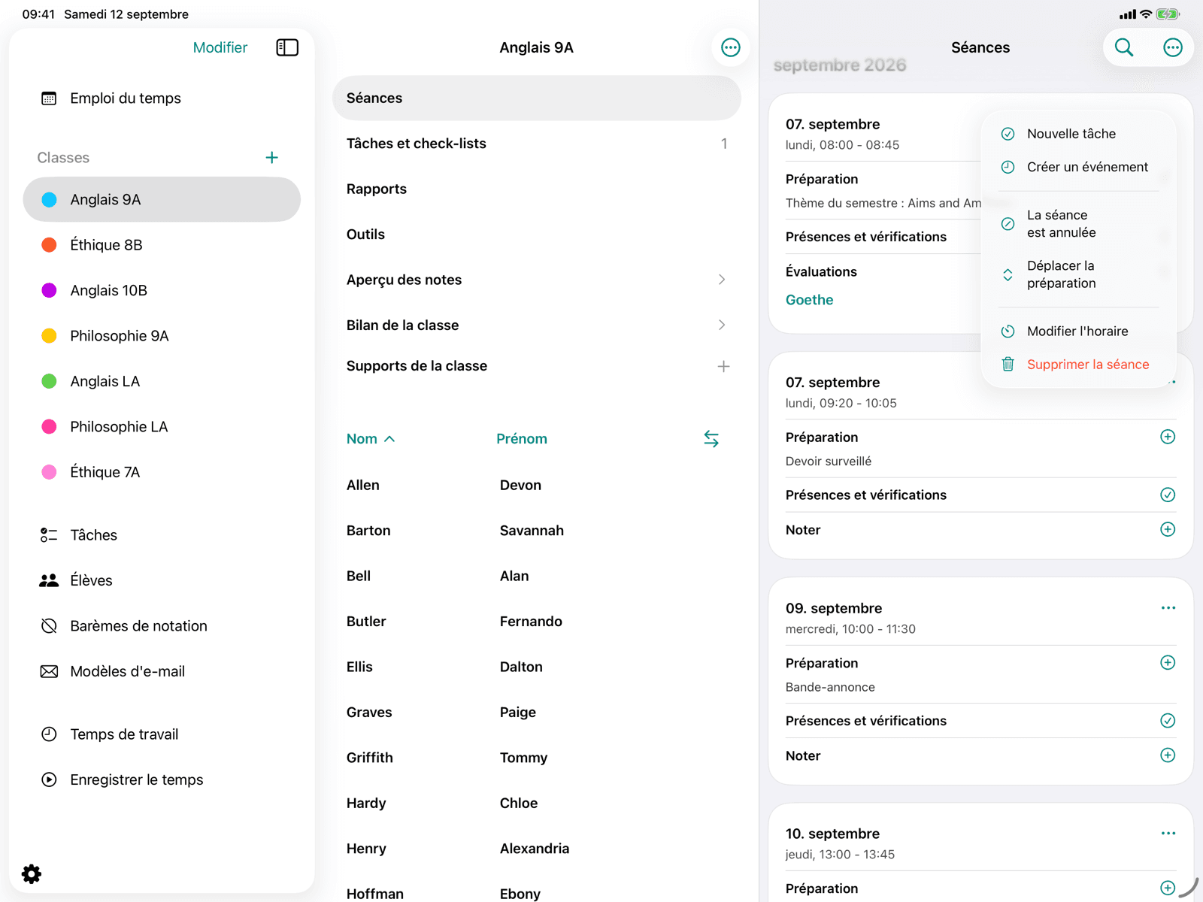
Task: Expand Bilan de la classe
Action: click(537, 325)
